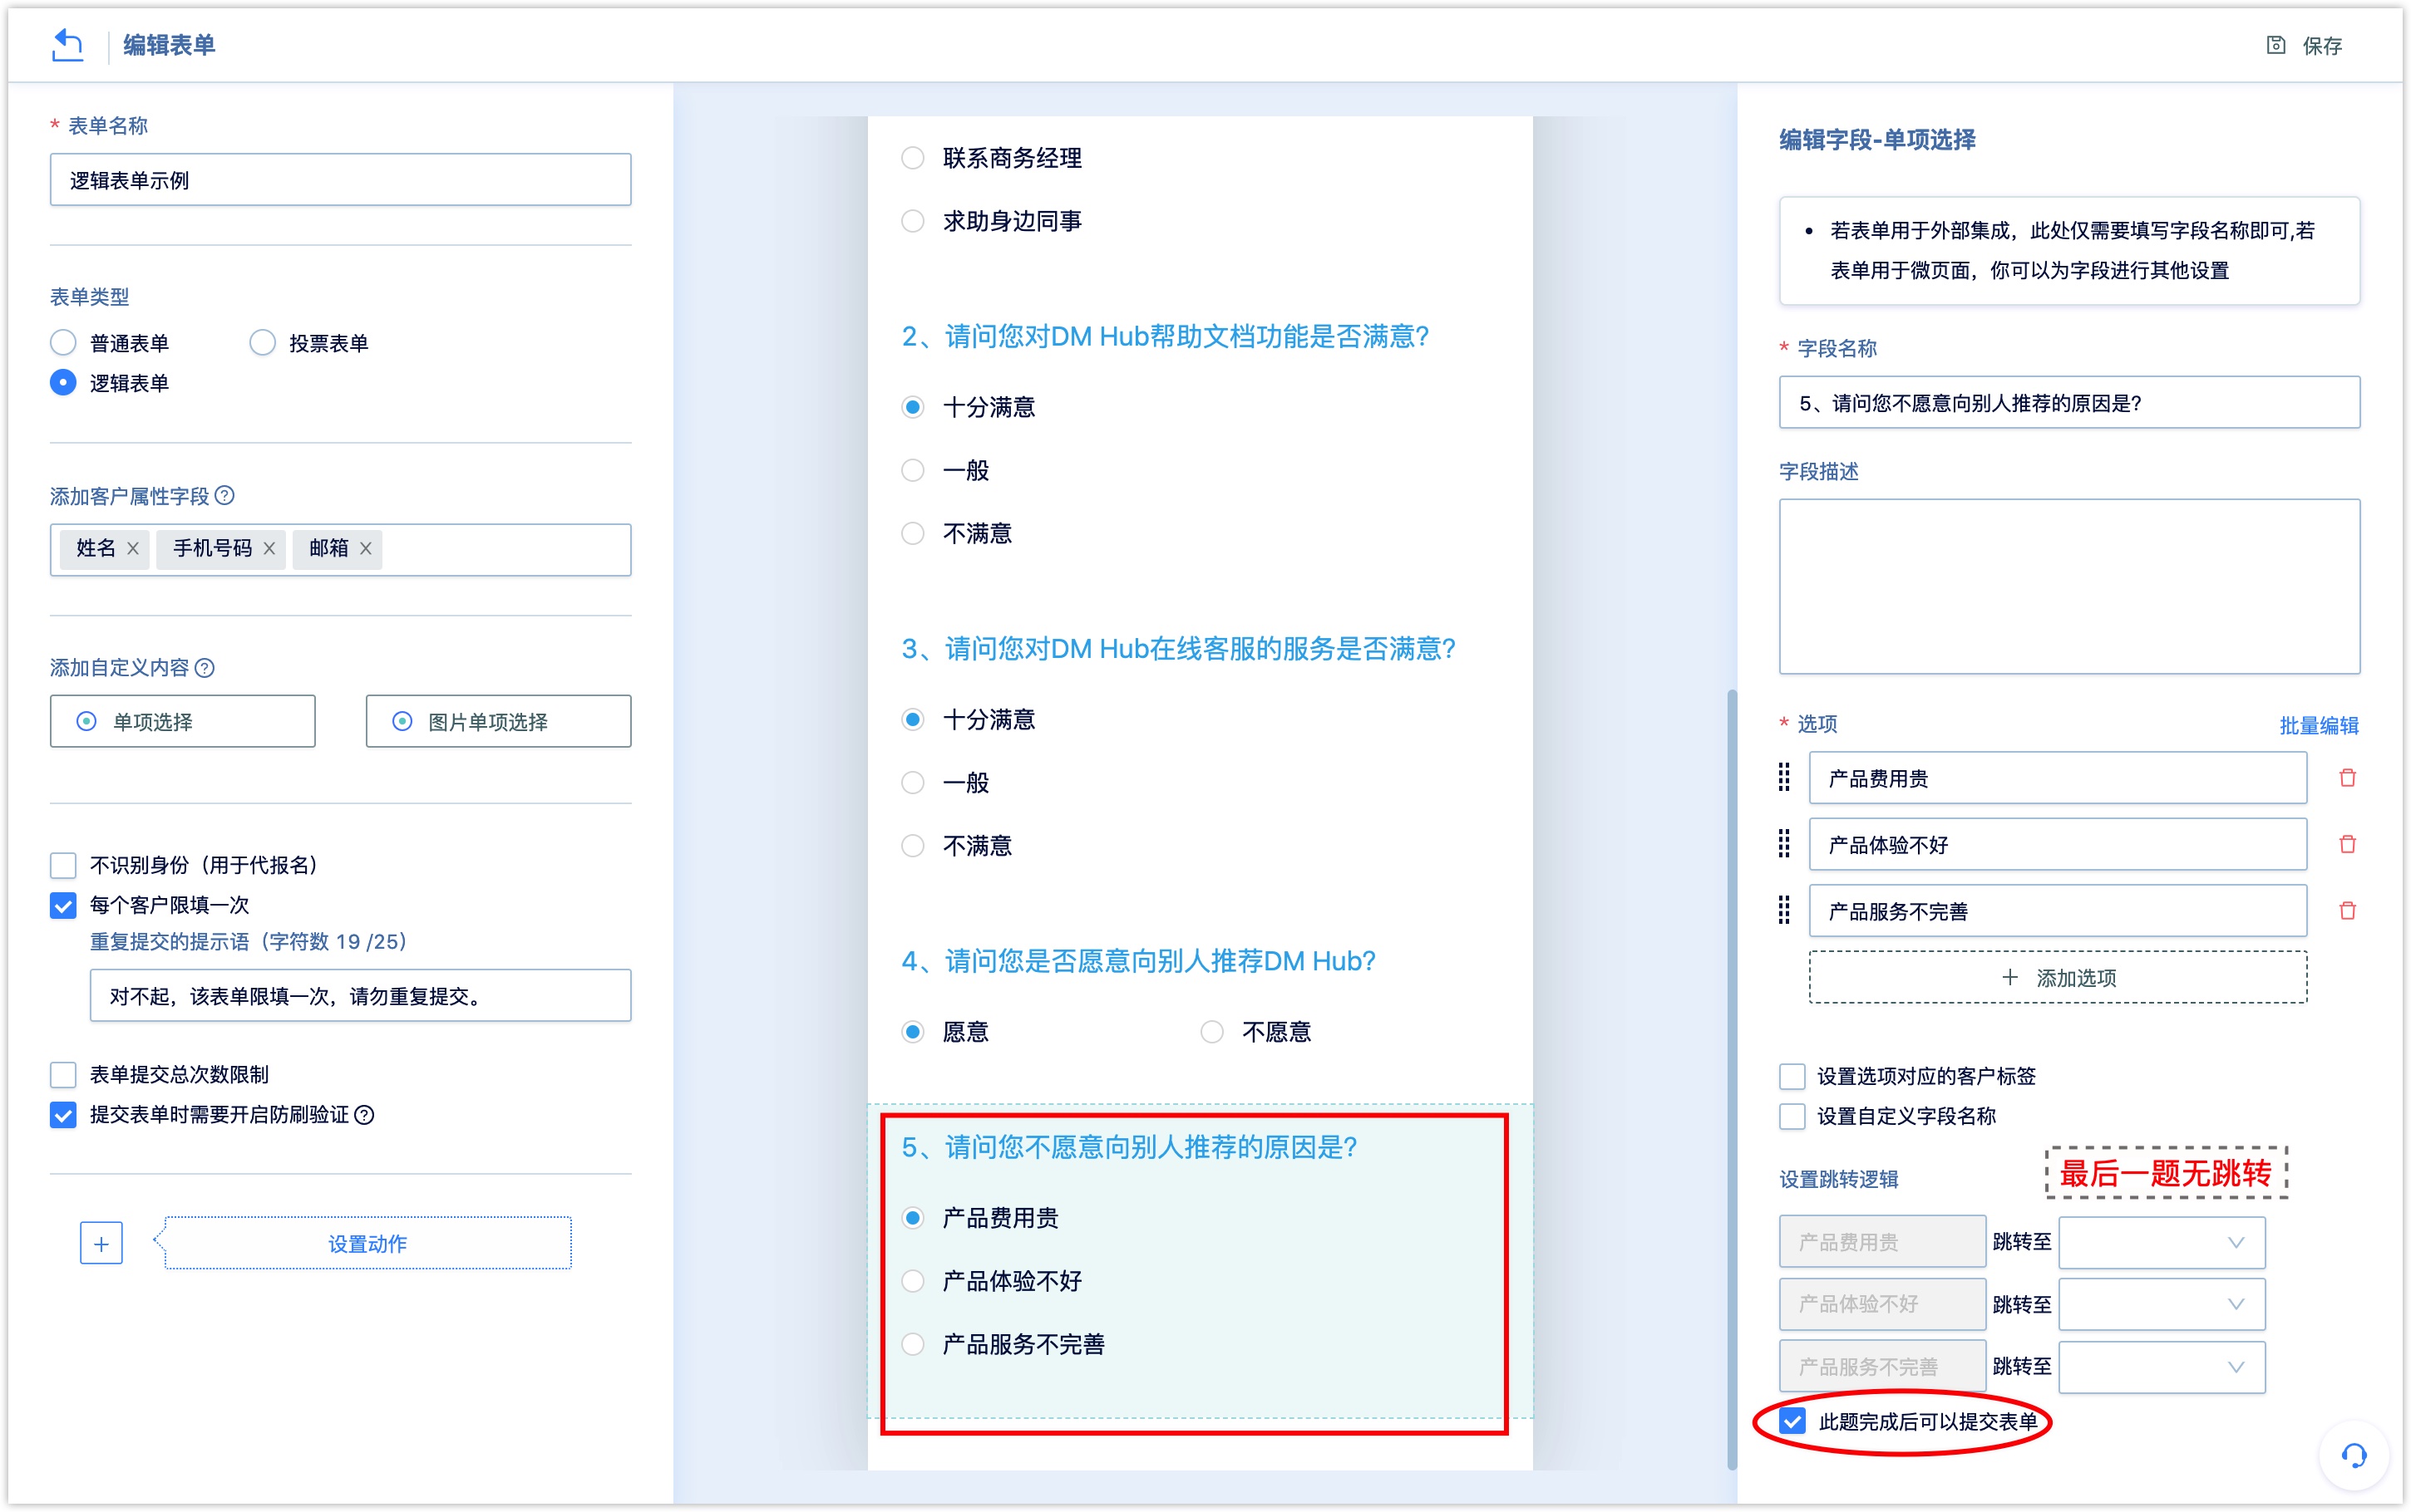Delete the 产品费用贵 option
Viewport: 2411px width, 1512px height.
point(2347,778)
